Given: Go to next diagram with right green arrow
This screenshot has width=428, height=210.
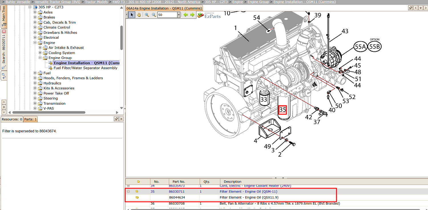Looking at the screenshot, I should click(192, 15).
